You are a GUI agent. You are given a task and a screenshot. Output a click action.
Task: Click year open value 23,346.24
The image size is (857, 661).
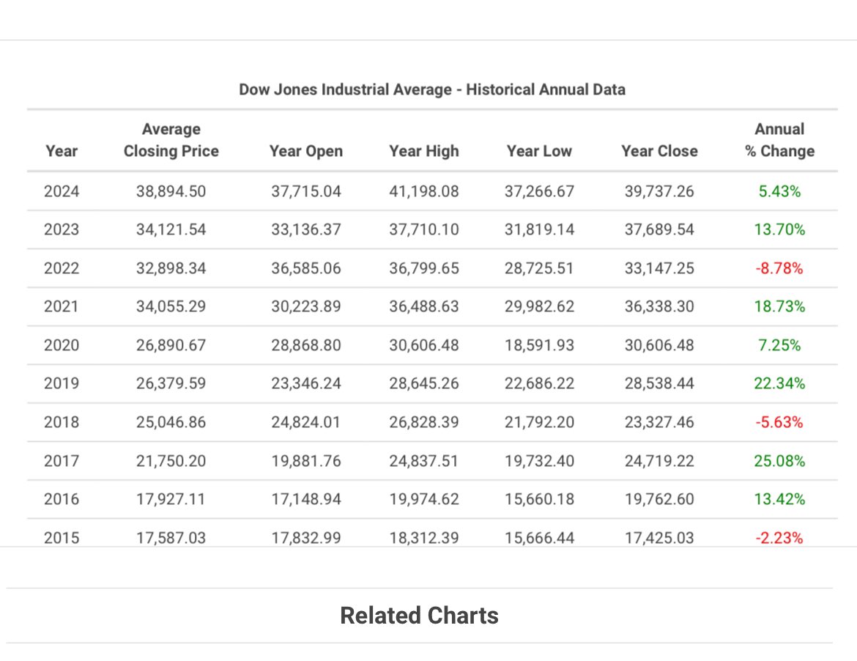pos(306,384)
